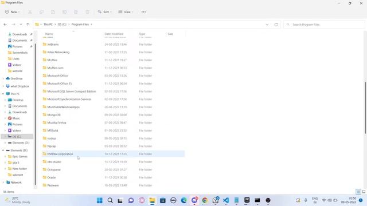Select Downloads in Quick access
The width and height of the screenshot is (367, 206).
pos(19,34)
